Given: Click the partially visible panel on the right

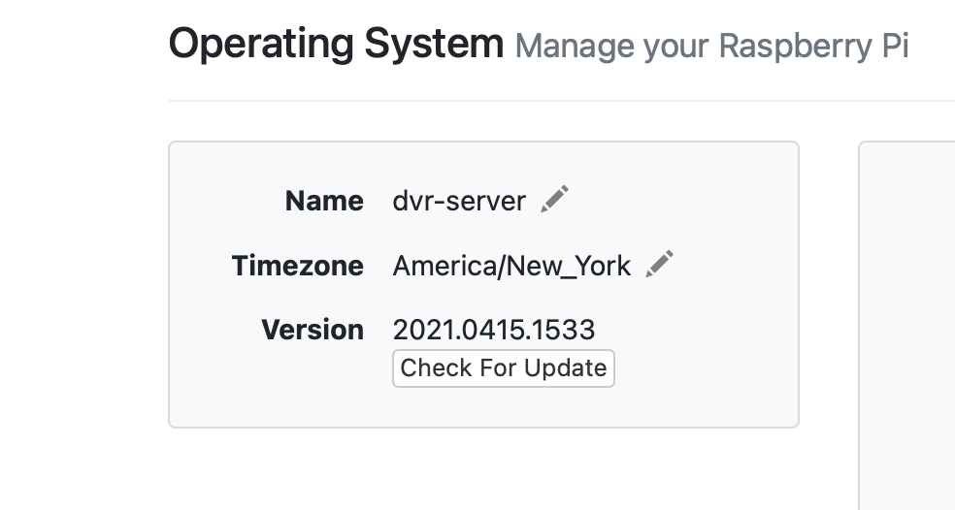Looking at the screenshot, I should point(907,320).
